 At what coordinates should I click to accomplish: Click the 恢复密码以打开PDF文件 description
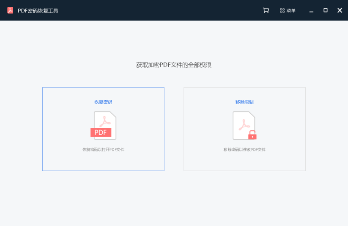click(103, 150)
